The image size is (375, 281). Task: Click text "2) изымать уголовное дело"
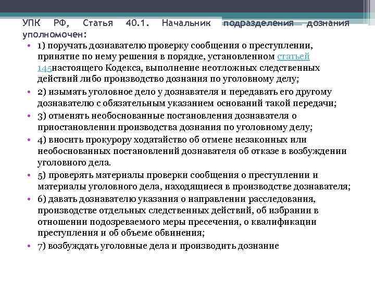(x=96, y=92)
